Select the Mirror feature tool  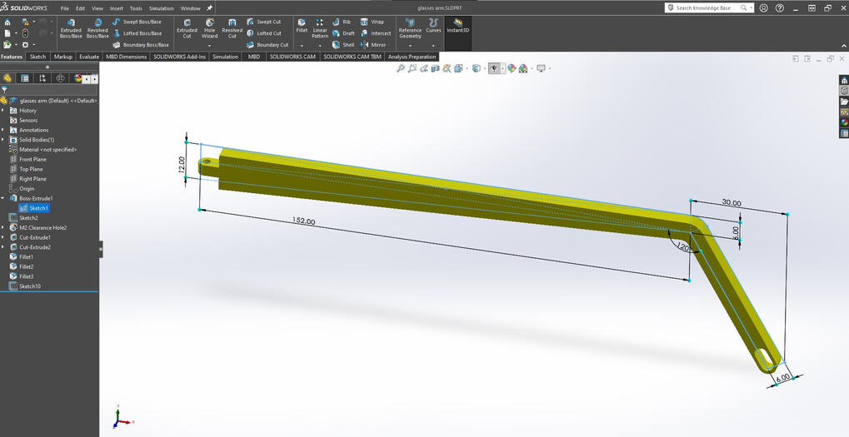click(373, 45)
